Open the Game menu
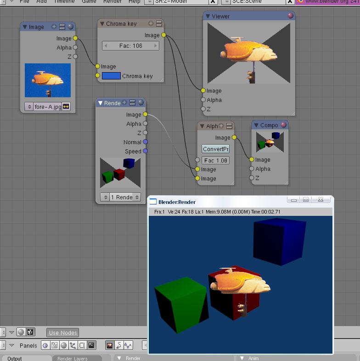Viewport: 360px width, 361px height. (89, 2)
